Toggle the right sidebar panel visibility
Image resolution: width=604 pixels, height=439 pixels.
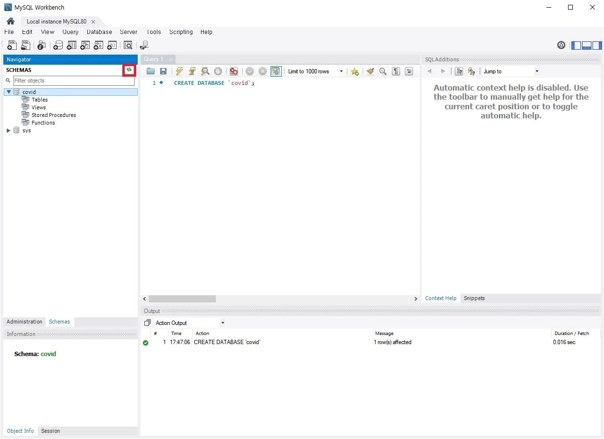[x=597, y=45]
